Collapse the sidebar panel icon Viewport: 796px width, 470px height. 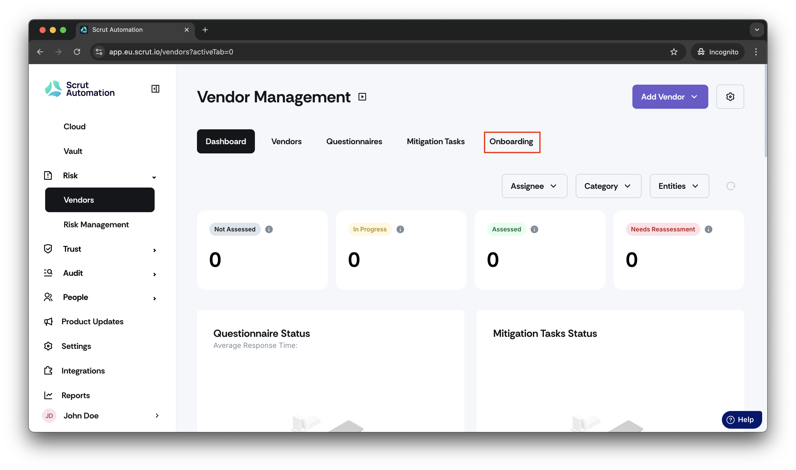(155, 89)
